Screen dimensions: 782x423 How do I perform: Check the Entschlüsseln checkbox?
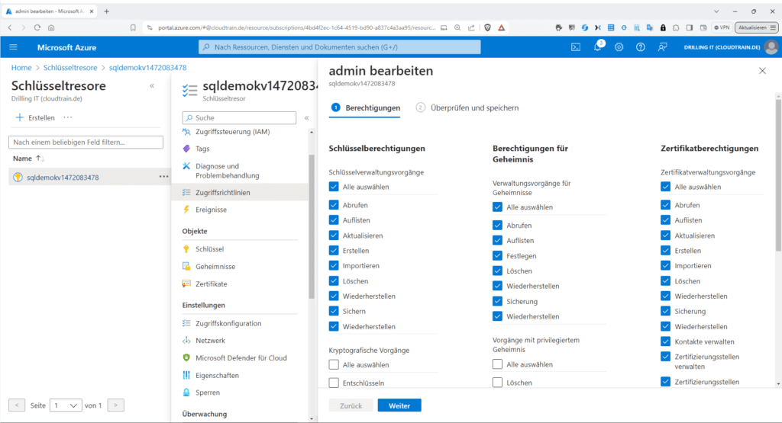tap(334, 383)
